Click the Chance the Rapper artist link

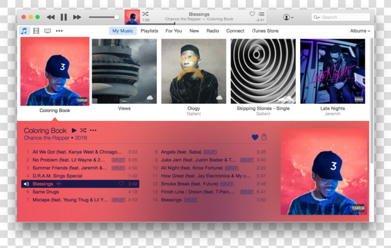click(x=47, y=138)
